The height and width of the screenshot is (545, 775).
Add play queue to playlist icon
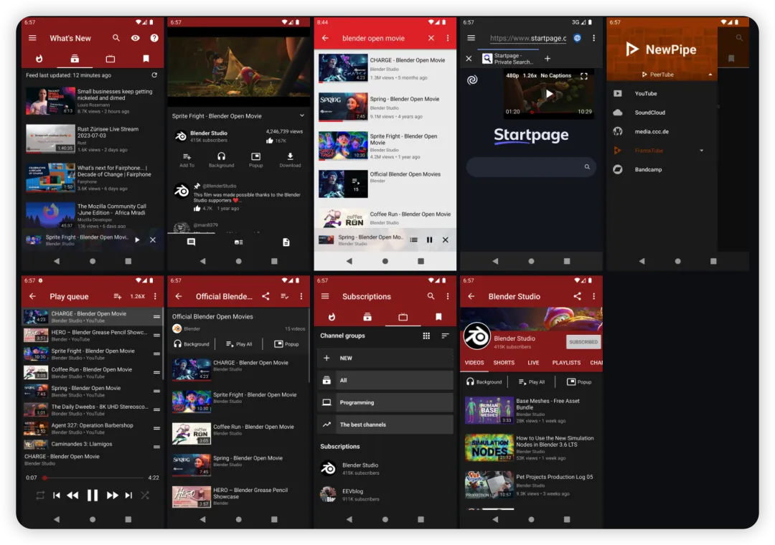117,296
